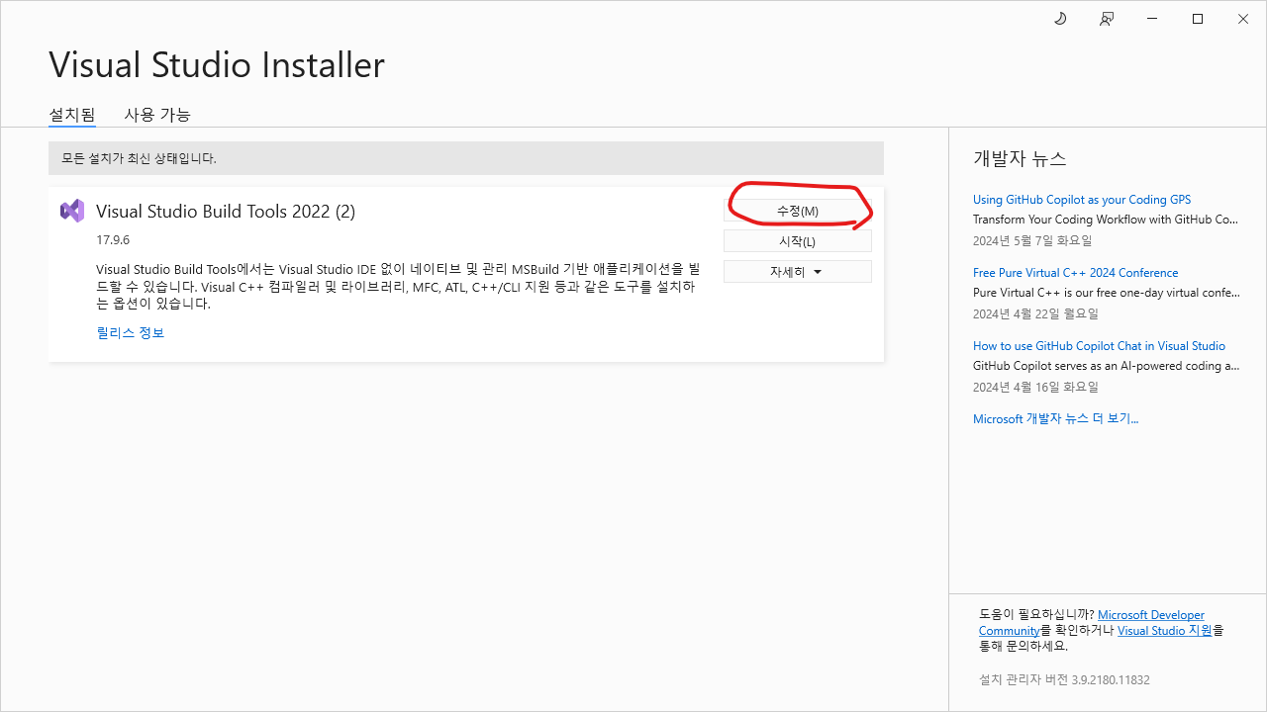Click the 모든 설치가 최신 상태입니다 banner
Screen dimensions: 1267x712
click(466, 158)
